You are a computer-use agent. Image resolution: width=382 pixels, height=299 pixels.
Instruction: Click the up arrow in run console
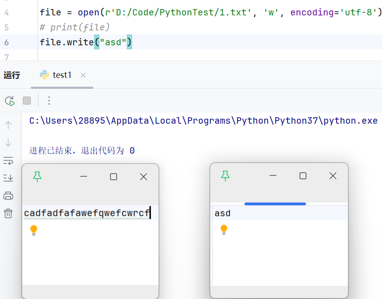pos(8,125)
